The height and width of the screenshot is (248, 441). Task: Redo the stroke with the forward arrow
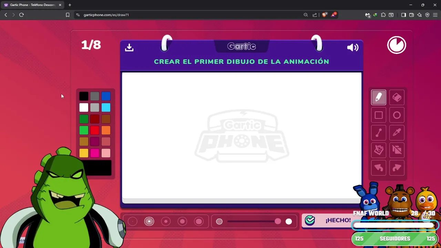coord(397,168)
